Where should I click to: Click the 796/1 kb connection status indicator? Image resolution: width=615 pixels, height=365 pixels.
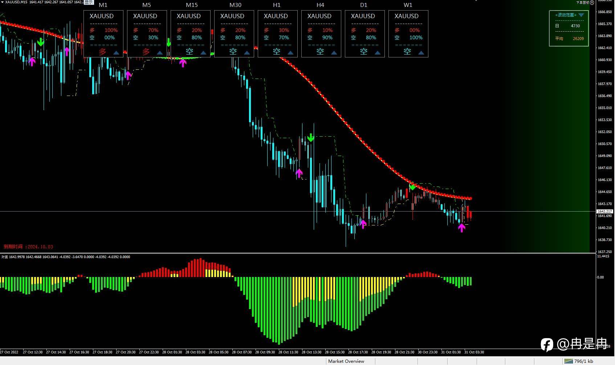coord(579,361)
